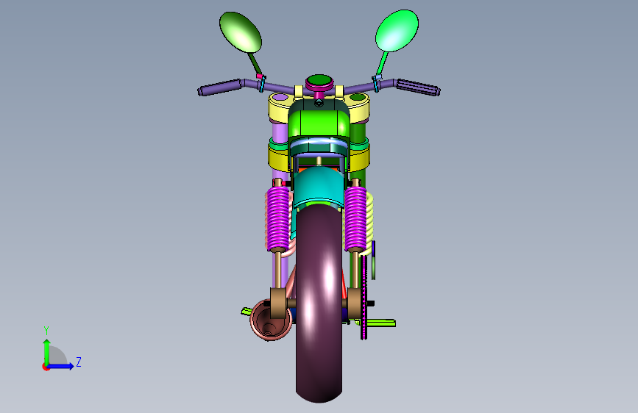638x413 pixels.
Task: Pick the left purple handlebar grip
Action: pos(220,87)
